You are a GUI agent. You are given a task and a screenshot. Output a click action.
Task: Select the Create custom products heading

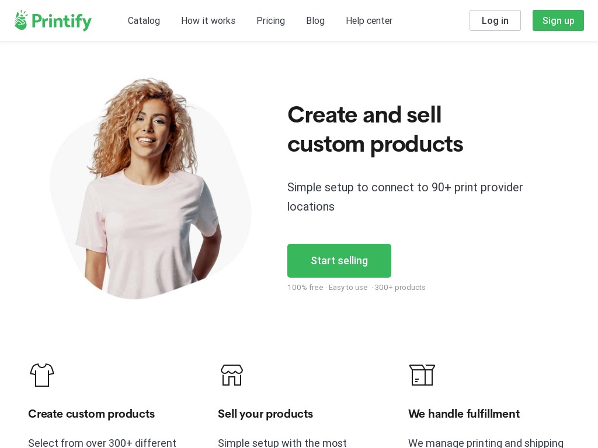click(92, 414)
